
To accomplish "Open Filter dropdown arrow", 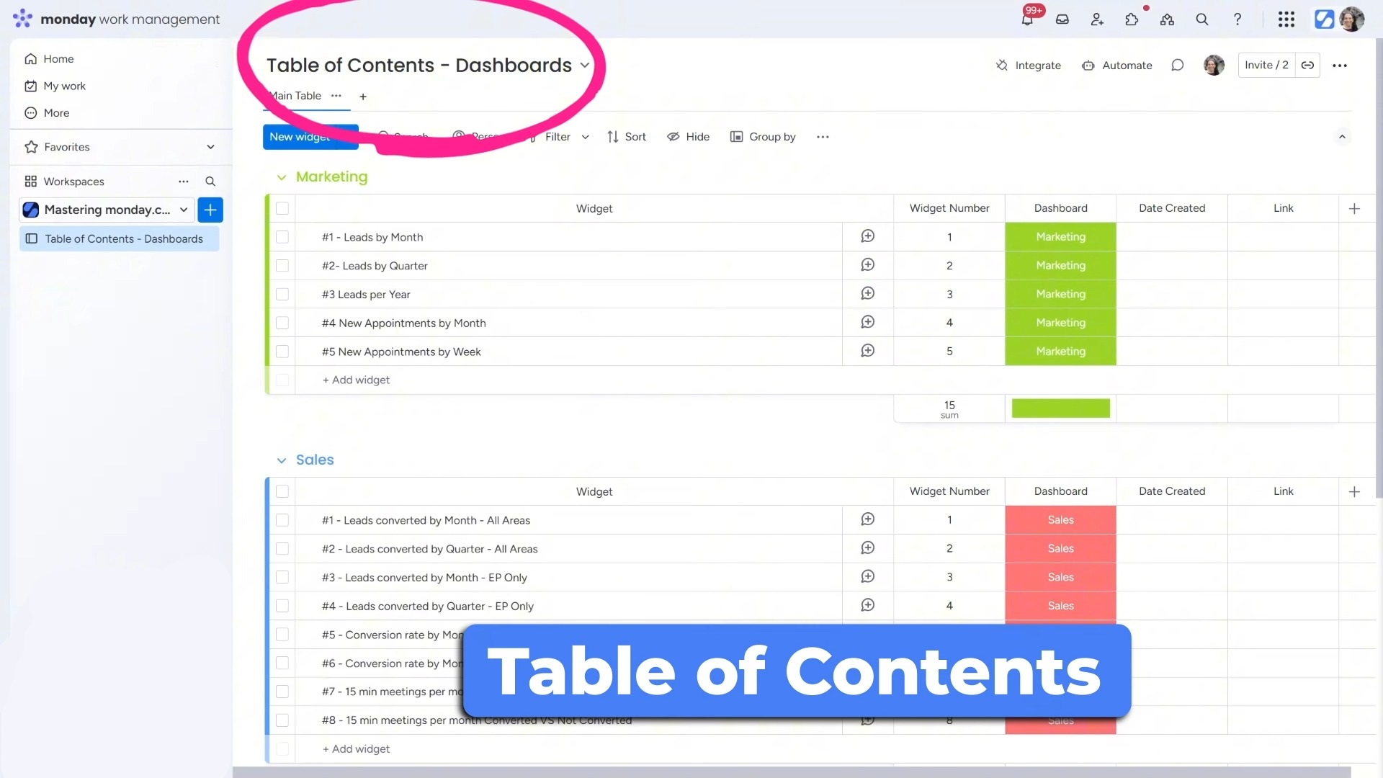I will [586, 137].
